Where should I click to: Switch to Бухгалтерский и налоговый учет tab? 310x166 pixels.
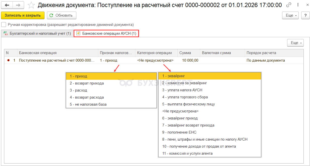pyautogui.click(x=37, y=33)
